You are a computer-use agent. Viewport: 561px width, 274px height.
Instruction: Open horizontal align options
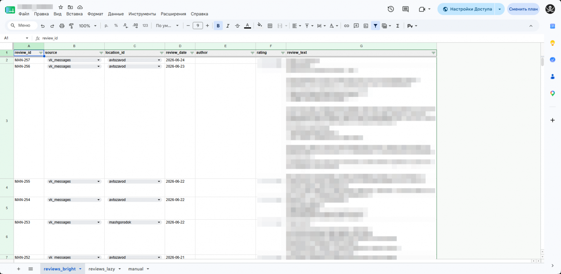296,26
